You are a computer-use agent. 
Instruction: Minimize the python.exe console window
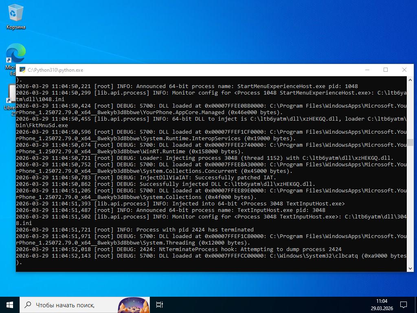tap(367, 70)
